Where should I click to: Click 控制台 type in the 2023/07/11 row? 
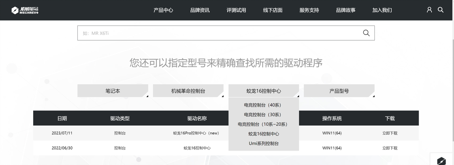click(120, 133)
